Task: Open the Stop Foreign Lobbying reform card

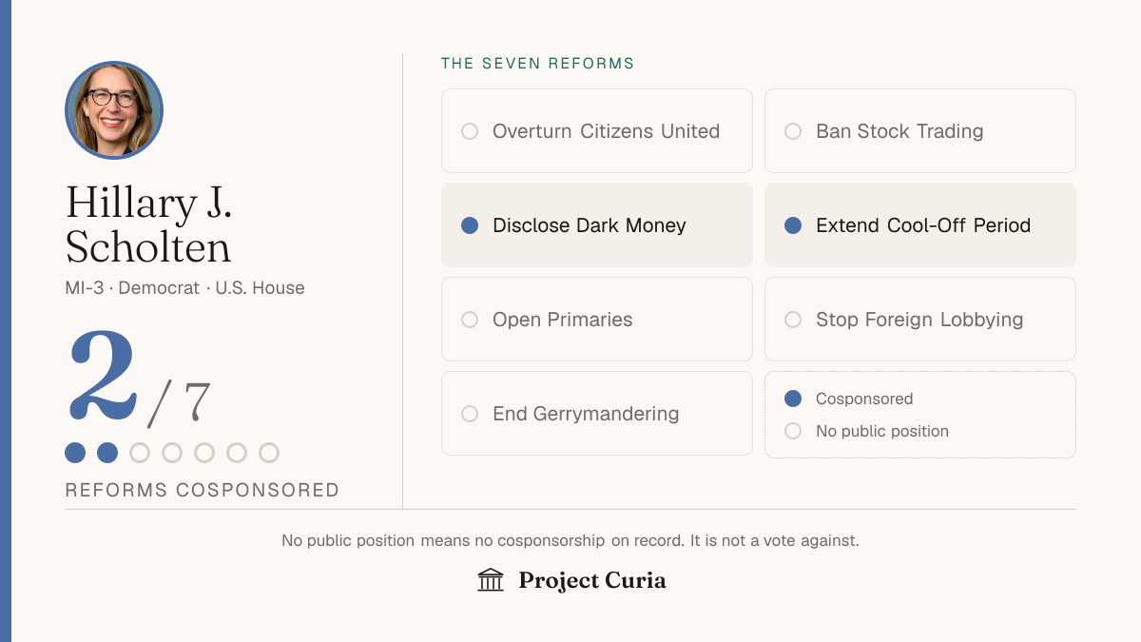Action: pos(920,320)
